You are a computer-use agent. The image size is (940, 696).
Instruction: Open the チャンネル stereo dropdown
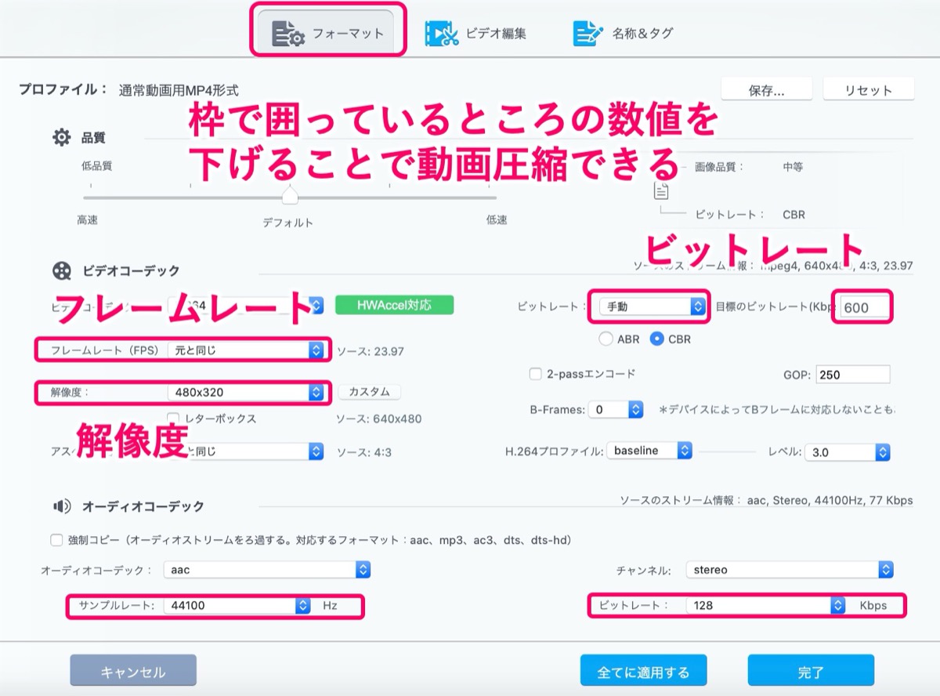coord(790,570)
